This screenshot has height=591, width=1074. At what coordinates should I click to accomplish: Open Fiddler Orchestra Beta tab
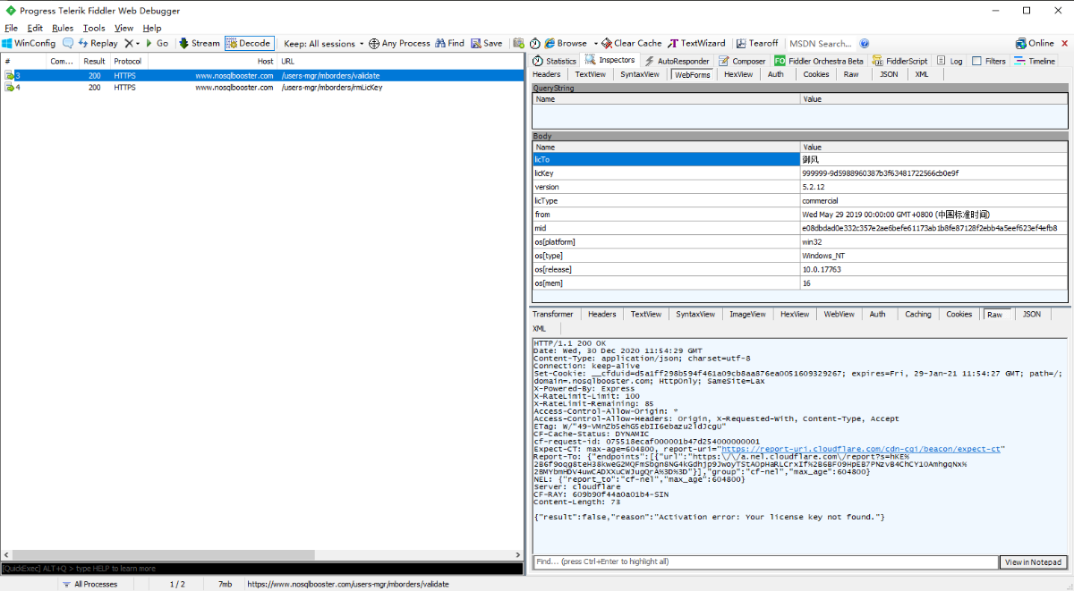pos(819,61)
